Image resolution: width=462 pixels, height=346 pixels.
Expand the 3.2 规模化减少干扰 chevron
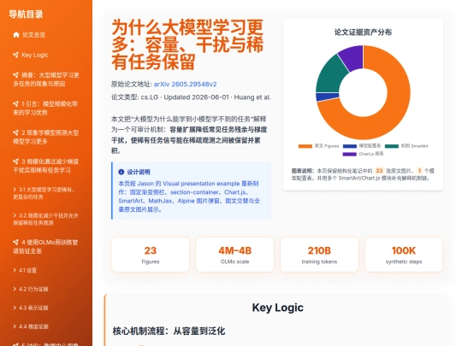pyautogui.click(x=15, y=215)
